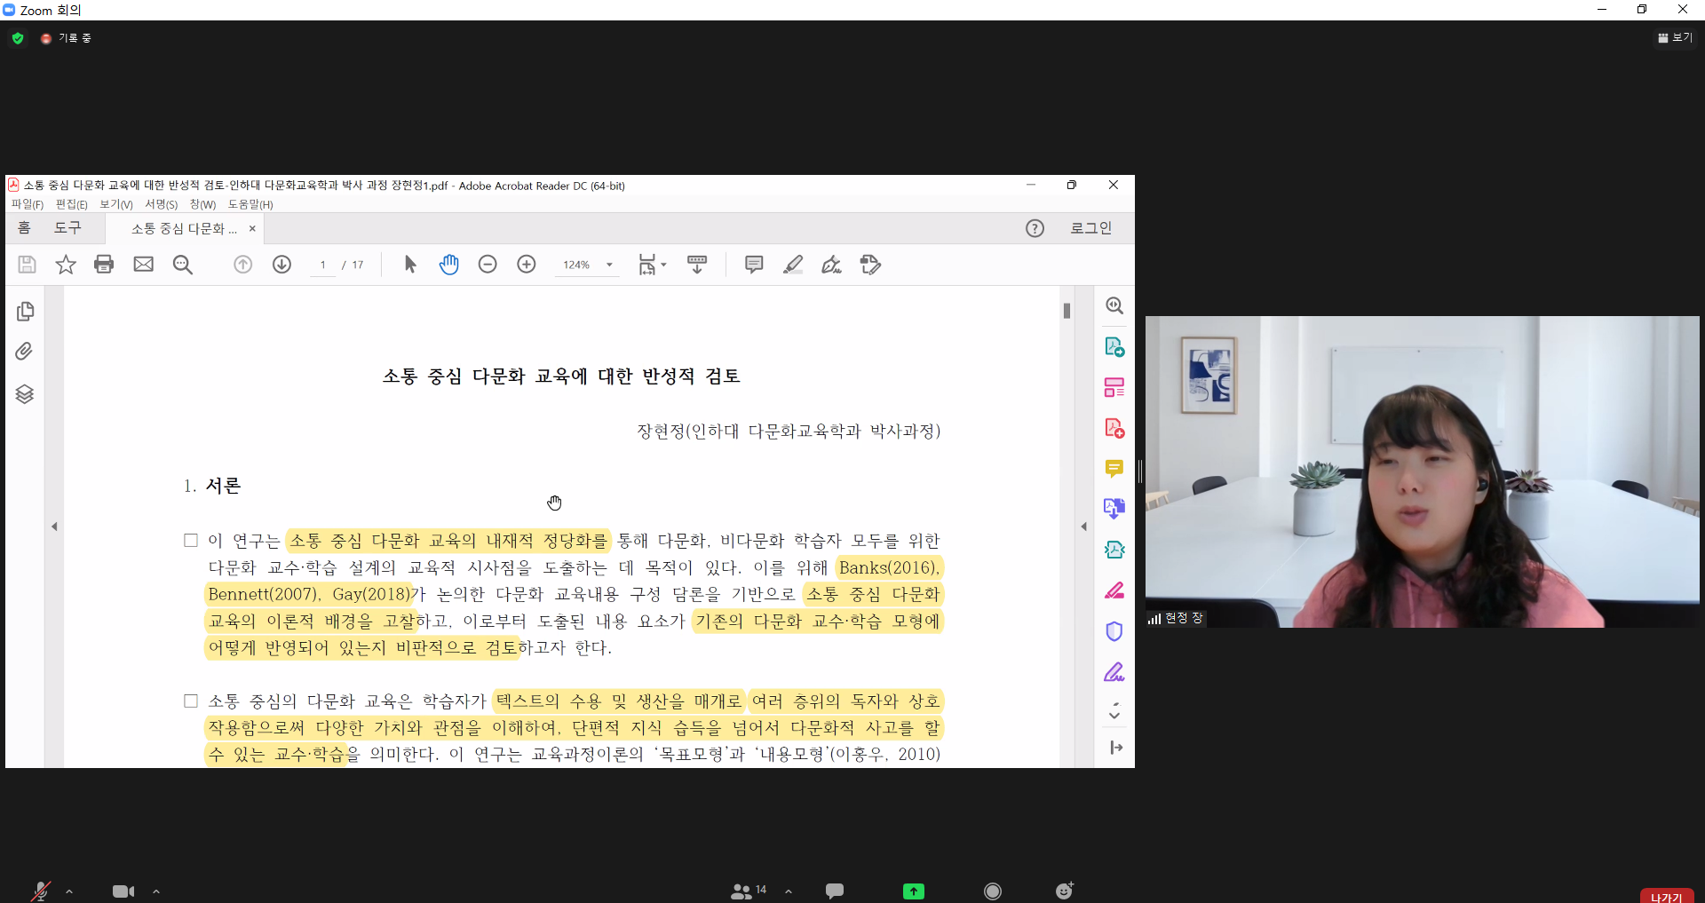This screenshot has width=1705, height=903.
Task: Open the Protect tool in the sidebar
Action: (1114, 630)
